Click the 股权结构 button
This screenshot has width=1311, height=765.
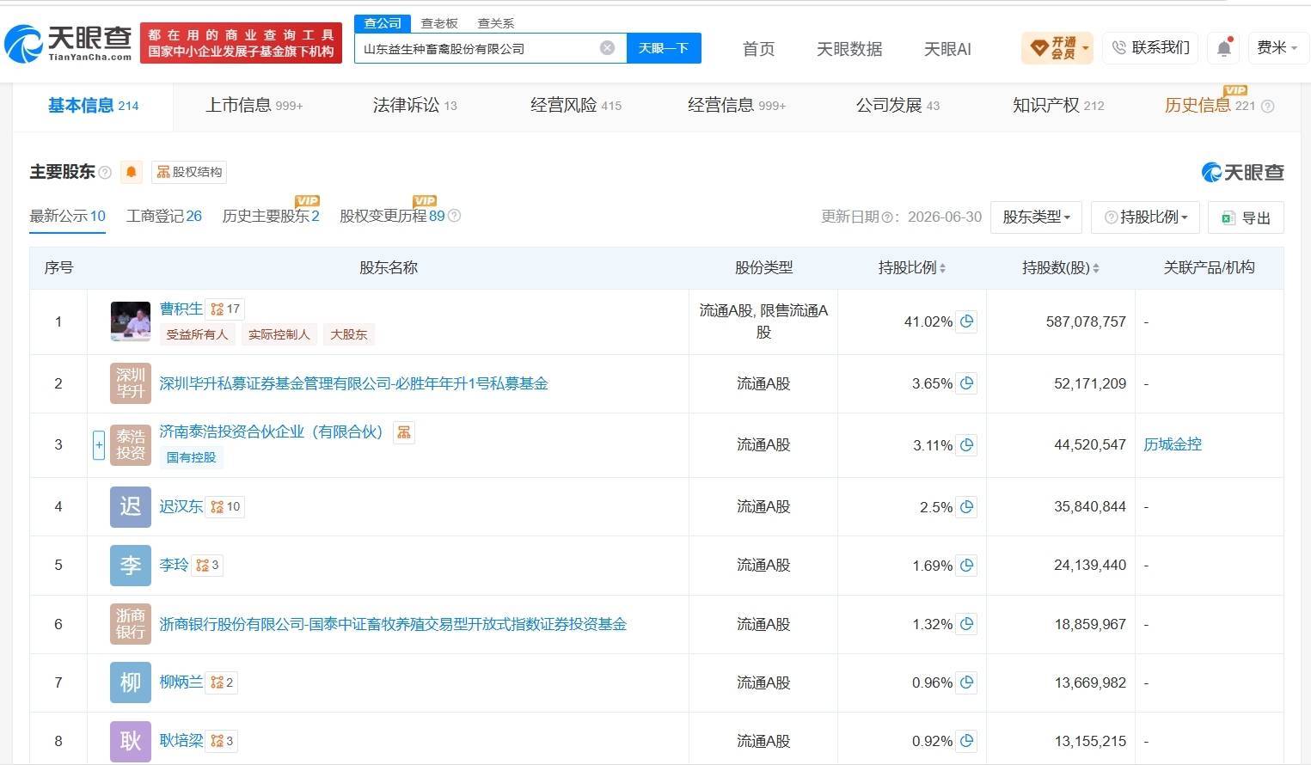coord(189,172)
